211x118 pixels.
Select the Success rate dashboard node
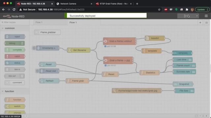(184, 72)
